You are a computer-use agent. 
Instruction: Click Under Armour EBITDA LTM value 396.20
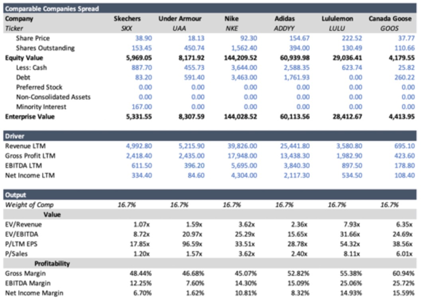[194, 165]
